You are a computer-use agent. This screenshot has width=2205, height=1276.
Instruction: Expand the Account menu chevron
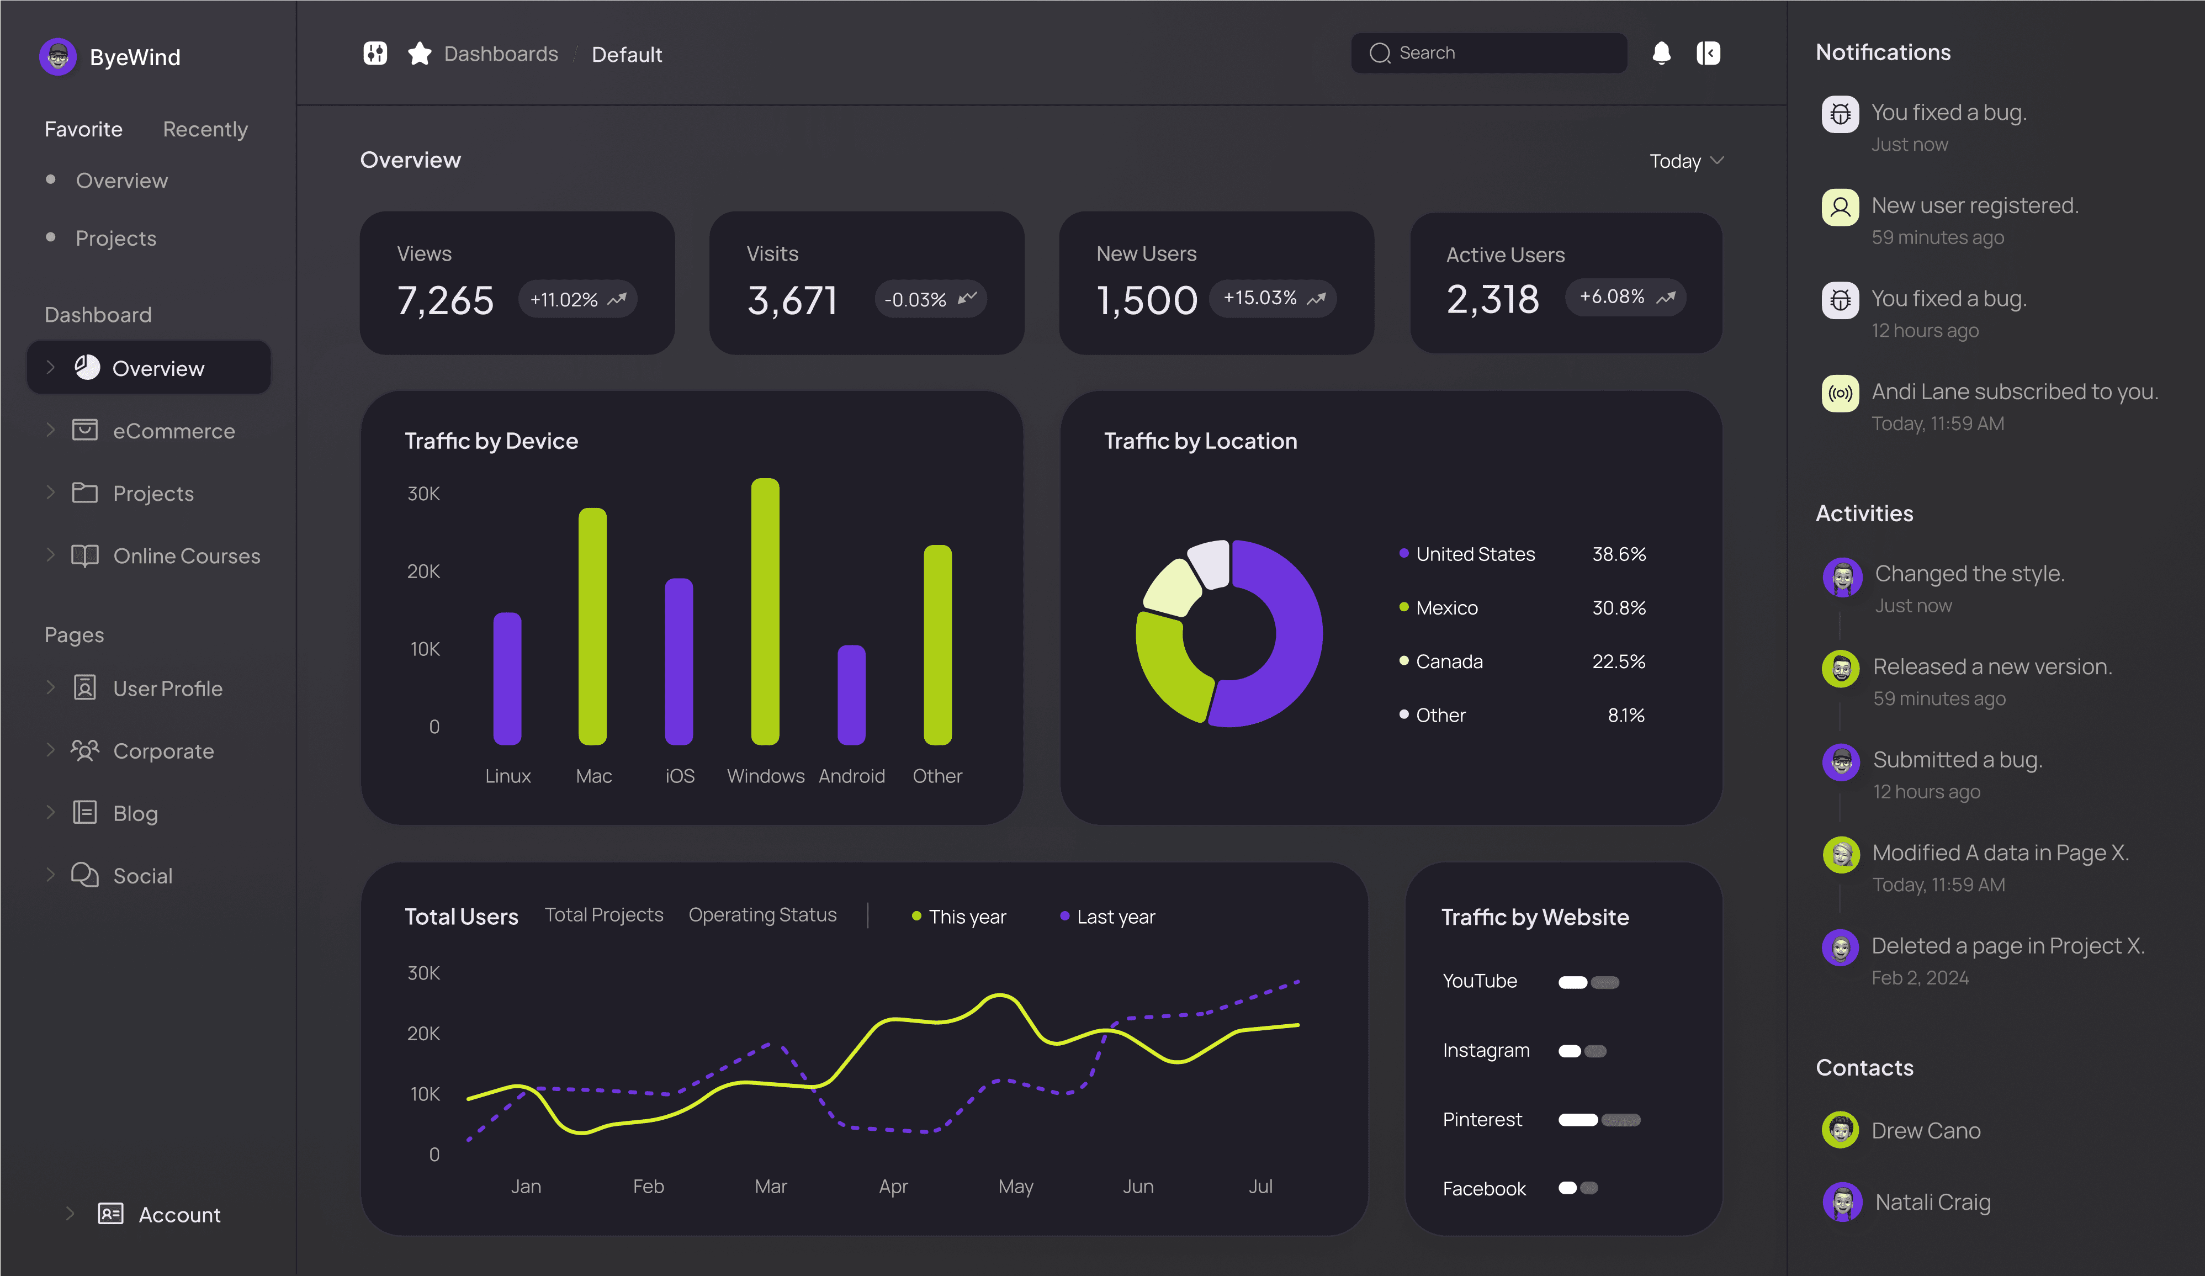(70, 1213)
